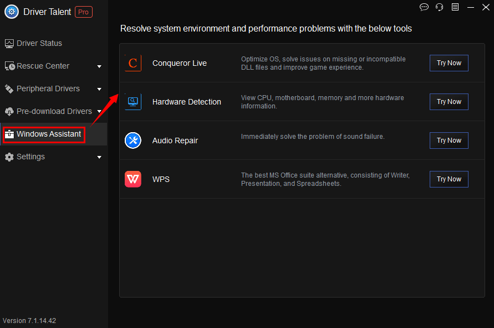Viewport: 494px width, 328px height.
Task: Expand the Peripheral Drivers dropdown arrow
Action: 99,89
